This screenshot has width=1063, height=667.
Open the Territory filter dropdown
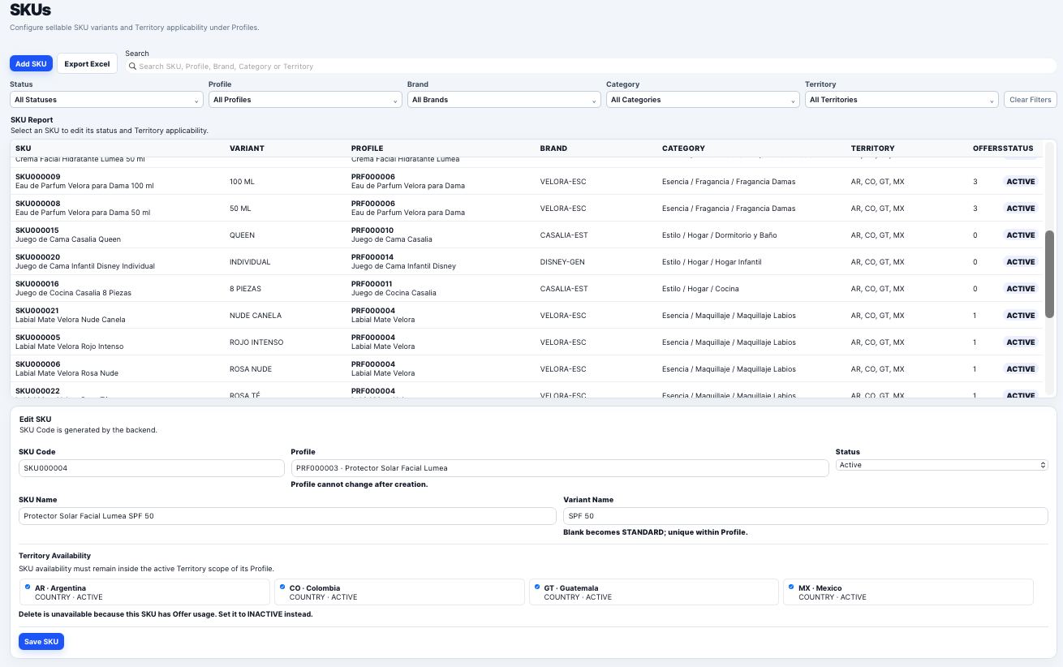point(902,100)
